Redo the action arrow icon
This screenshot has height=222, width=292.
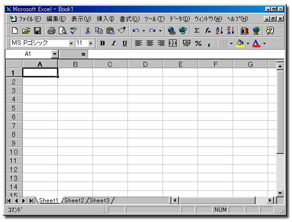(x=152, y=31)
